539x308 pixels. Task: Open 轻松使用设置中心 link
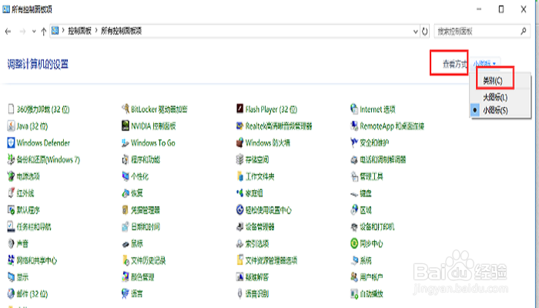click(268, 210)
